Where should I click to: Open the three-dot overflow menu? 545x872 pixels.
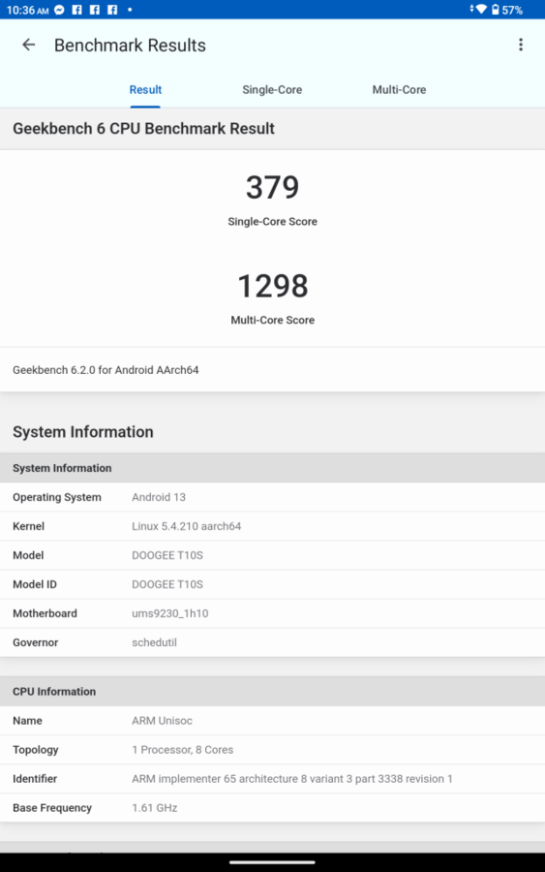tap(521, 45)
